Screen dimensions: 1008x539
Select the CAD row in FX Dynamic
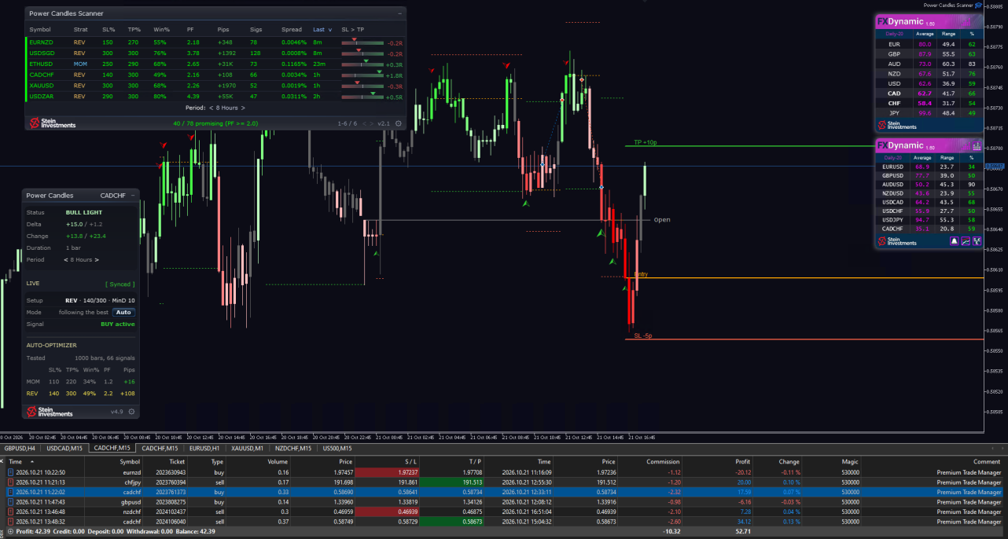[x=929, y=93]
